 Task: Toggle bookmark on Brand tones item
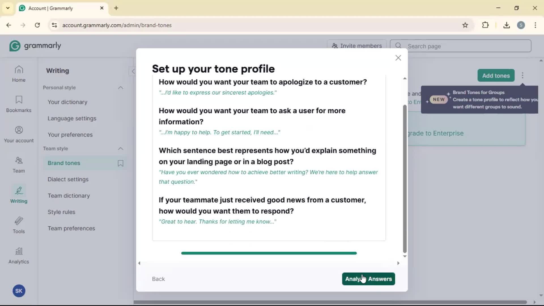[x=120, y=163]
